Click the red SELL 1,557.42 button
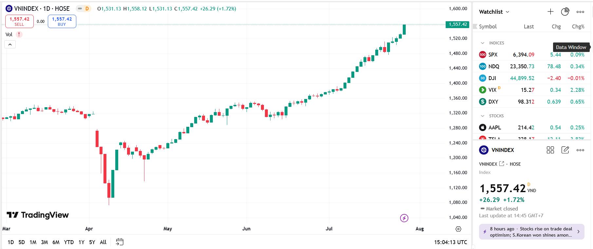This screenshot has width=593, height=249. coord(19,21)
